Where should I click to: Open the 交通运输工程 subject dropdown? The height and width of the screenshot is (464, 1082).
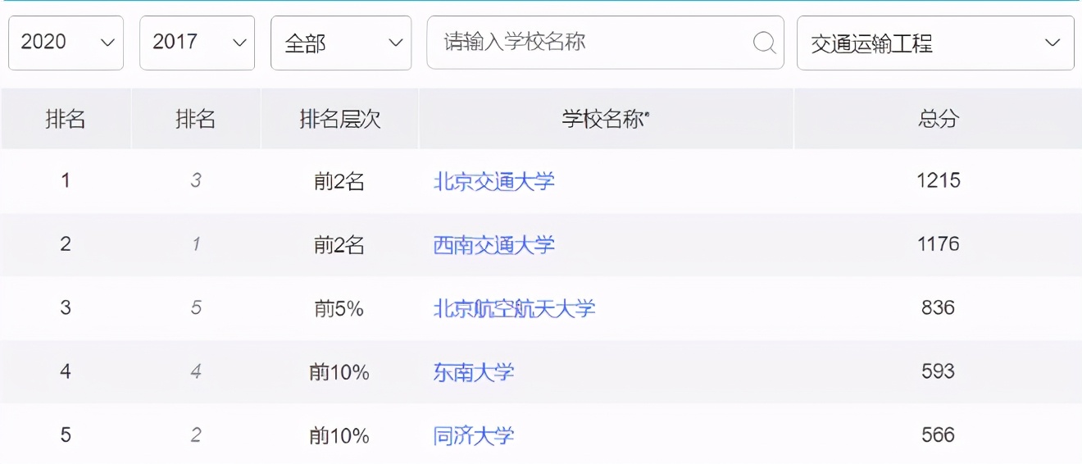point(935,43)
